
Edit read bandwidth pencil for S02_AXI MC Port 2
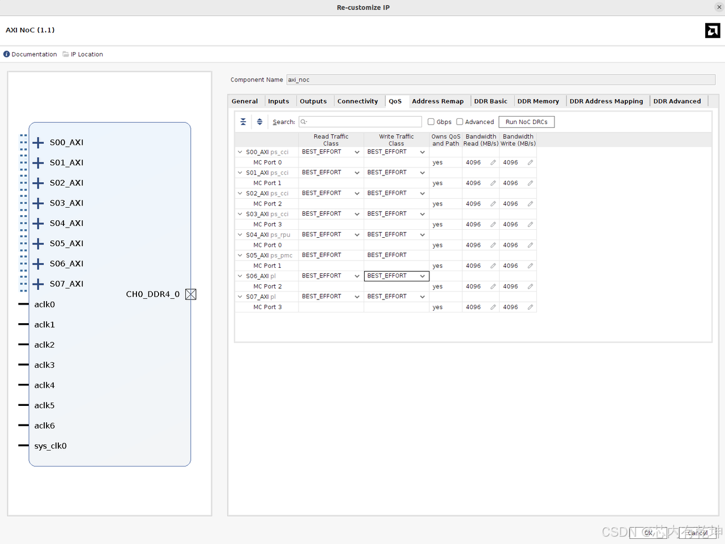[x=493, y=204]
